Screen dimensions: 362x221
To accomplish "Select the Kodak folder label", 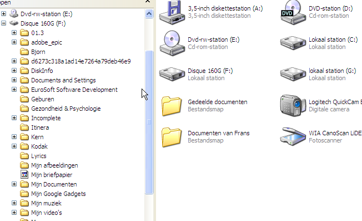I will click(x=39, y=146).
